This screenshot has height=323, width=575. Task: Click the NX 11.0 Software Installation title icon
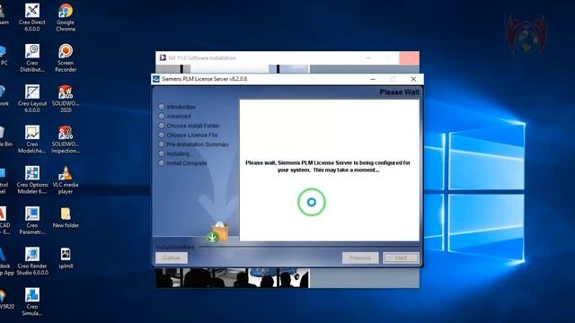pyautogui.click(x=163, y=57)
